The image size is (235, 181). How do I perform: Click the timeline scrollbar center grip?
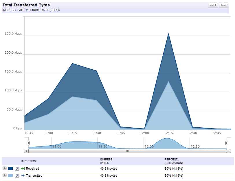127,151
